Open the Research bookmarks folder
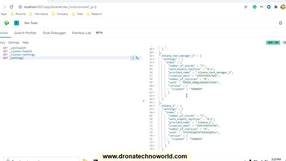 coord(94,14)
